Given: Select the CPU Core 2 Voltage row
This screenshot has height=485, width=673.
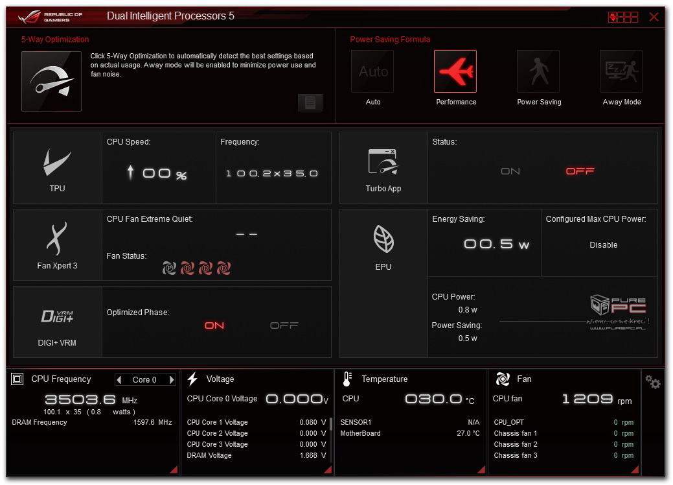Looking at the screenshot, I should coord(257,433).
